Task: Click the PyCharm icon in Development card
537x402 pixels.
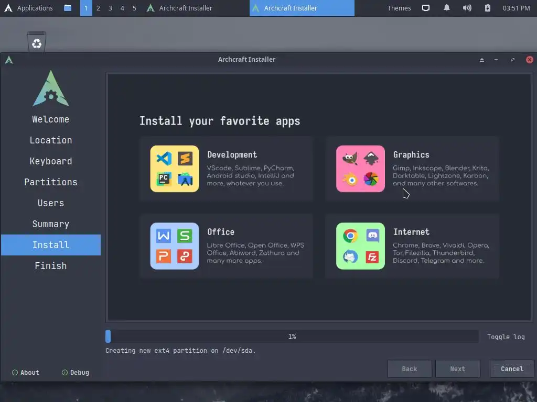Action: (164, 179)
